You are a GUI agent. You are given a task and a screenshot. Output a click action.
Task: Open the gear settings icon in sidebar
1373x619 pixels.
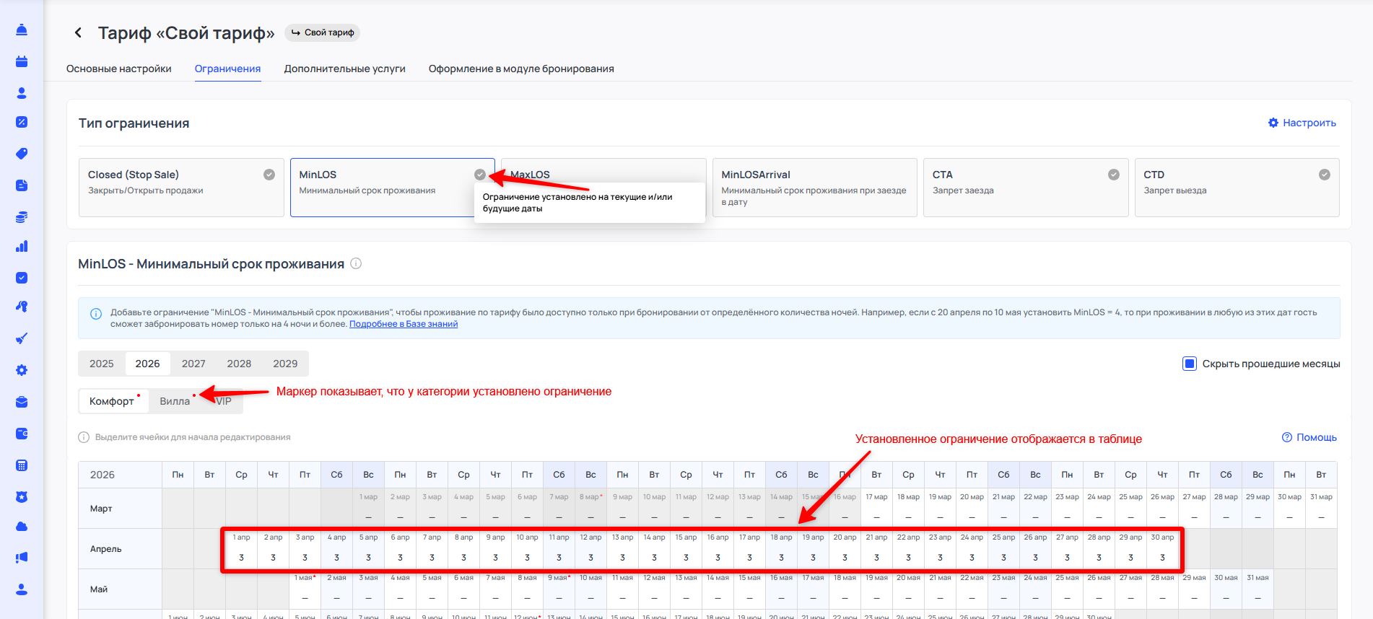22,370
